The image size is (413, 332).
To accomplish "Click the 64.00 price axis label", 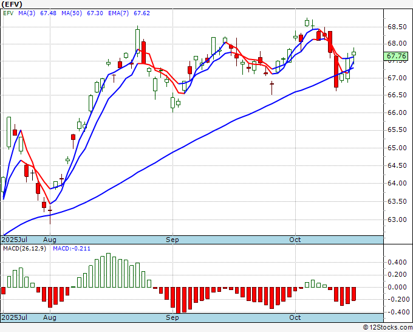I will 397,183.
